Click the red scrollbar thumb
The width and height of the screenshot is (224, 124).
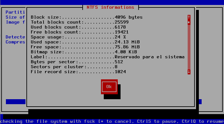[x=189, y=22]
